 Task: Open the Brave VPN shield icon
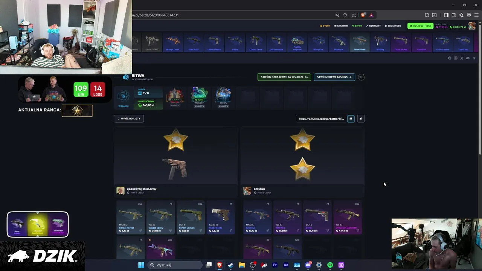coord(469,15)
